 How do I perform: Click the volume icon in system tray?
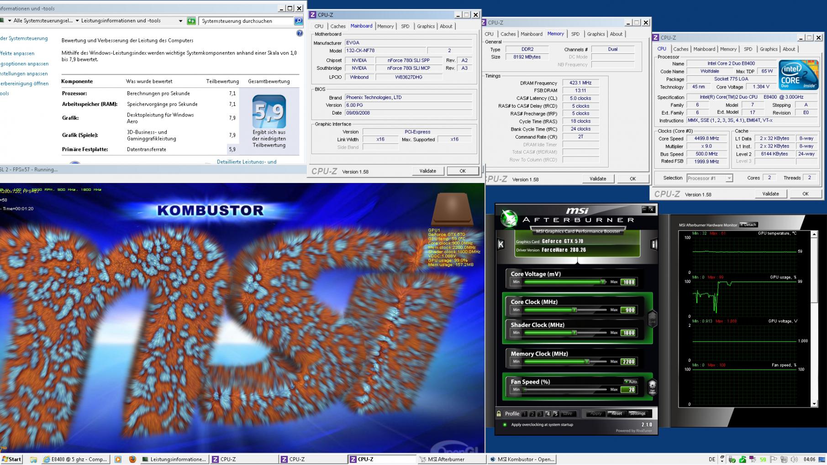(x=794, y=460)
